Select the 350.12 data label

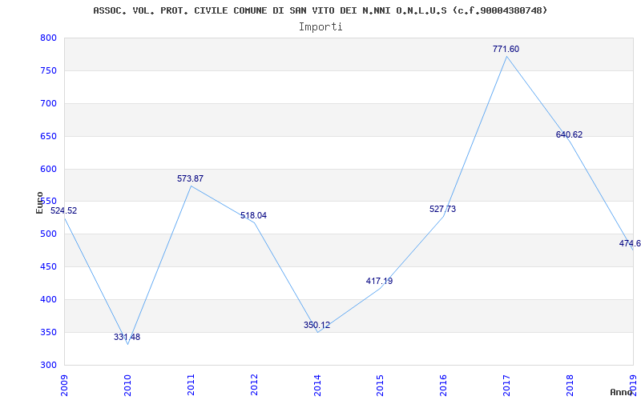316,326
